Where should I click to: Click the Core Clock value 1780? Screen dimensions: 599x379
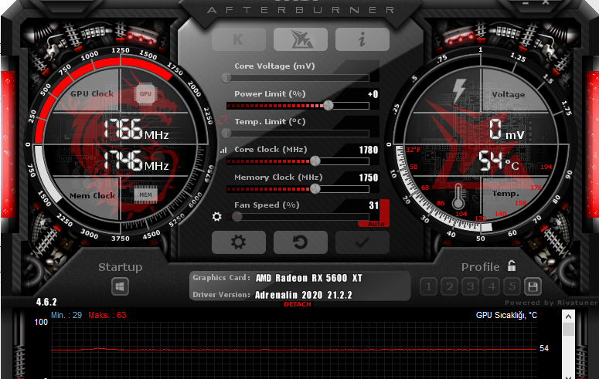(368, 150)
